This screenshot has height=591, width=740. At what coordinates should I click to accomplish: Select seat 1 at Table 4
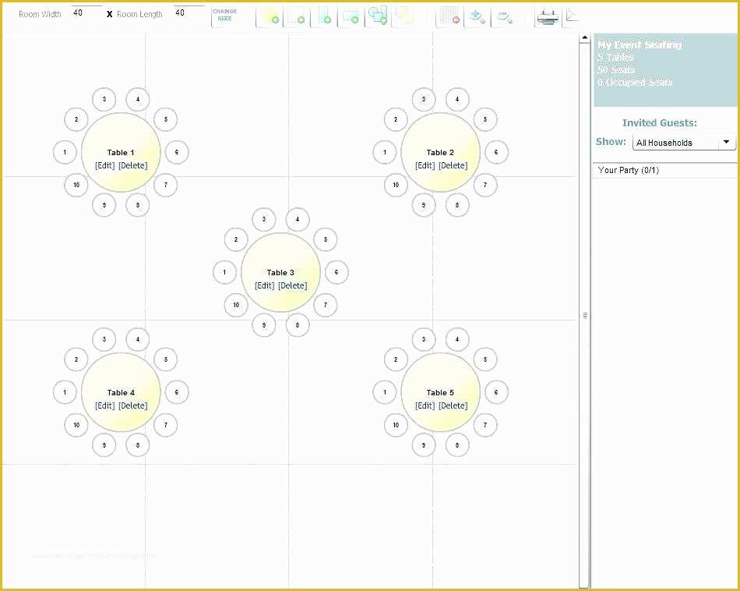[x=65, y=392]
